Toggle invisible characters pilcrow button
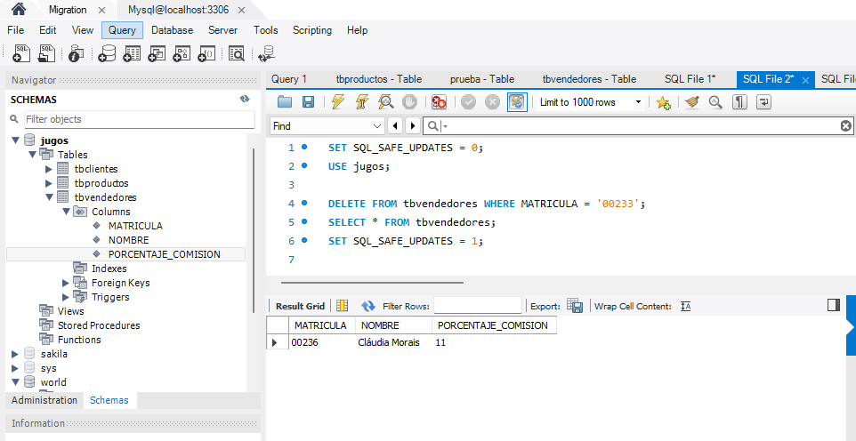Image resolution: width=856 pixels, height=441 pixels. point(739,102)
